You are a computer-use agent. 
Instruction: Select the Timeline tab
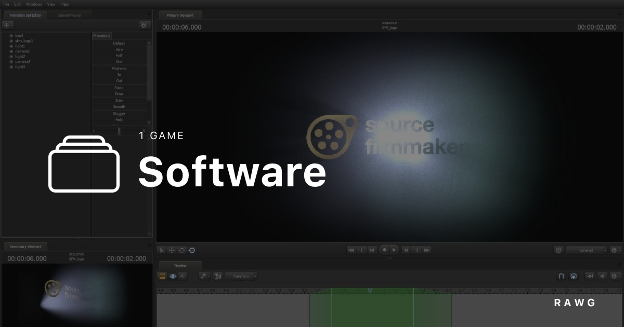(x=180, y=266)
